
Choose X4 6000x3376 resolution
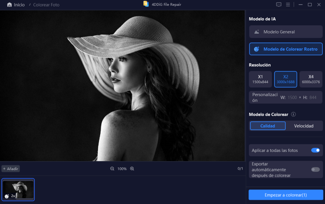(x=311, y=79)
